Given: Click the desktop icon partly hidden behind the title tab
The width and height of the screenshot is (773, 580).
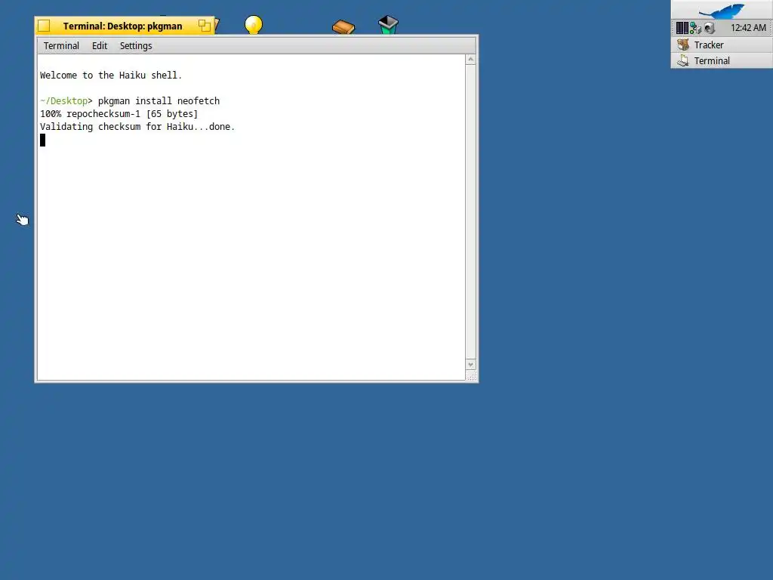Looking at the screenshot, I should [217, 25].
